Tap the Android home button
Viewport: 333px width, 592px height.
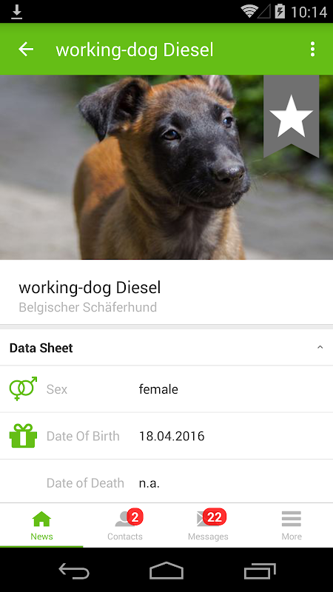[x=166, y=571]
